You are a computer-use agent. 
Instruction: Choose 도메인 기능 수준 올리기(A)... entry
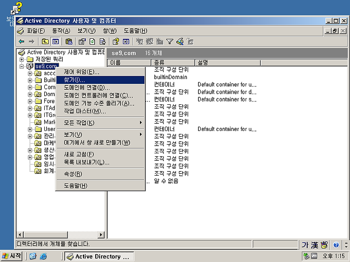tap(100, 103)
